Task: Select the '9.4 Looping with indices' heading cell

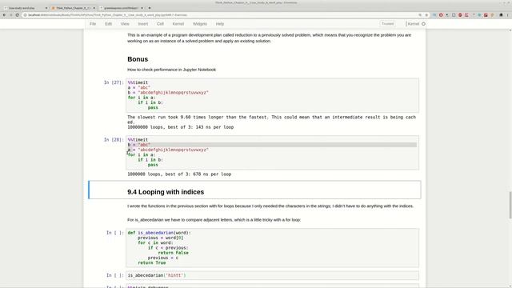Action: [x=254, y=190]
